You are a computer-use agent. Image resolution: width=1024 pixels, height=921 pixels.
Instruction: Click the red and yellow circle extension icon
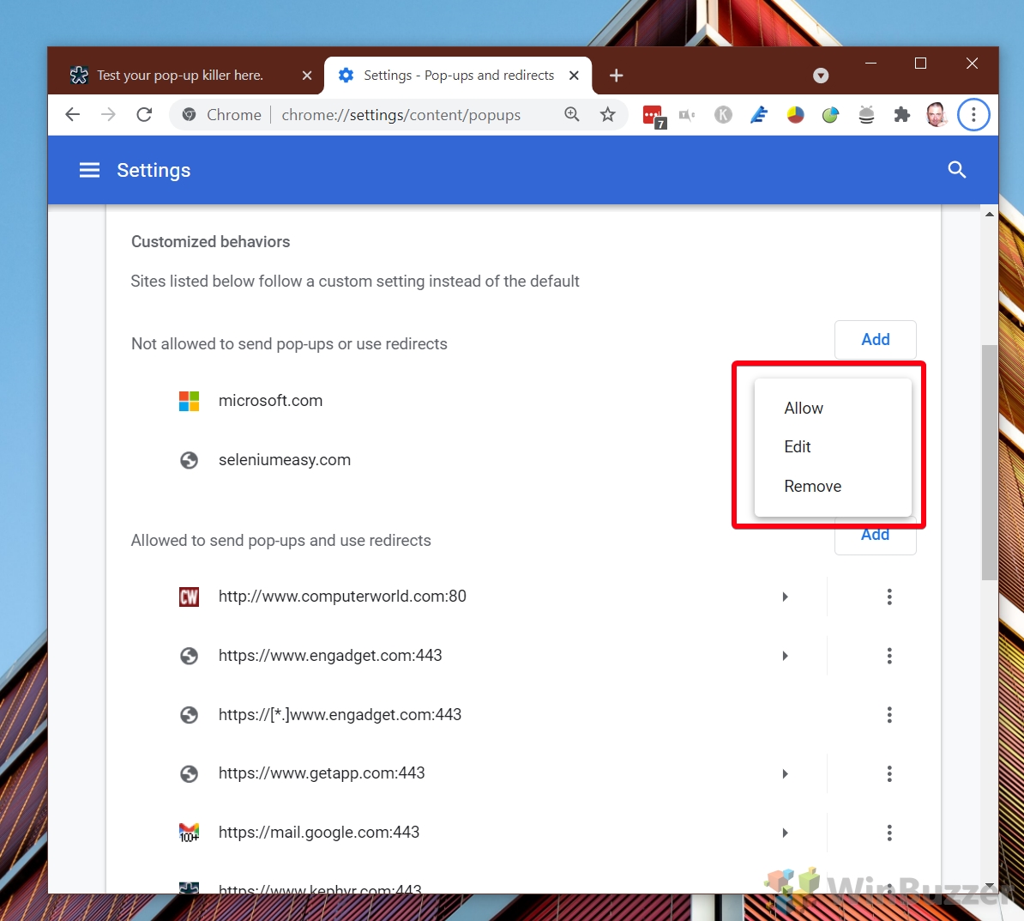(795, 115)
